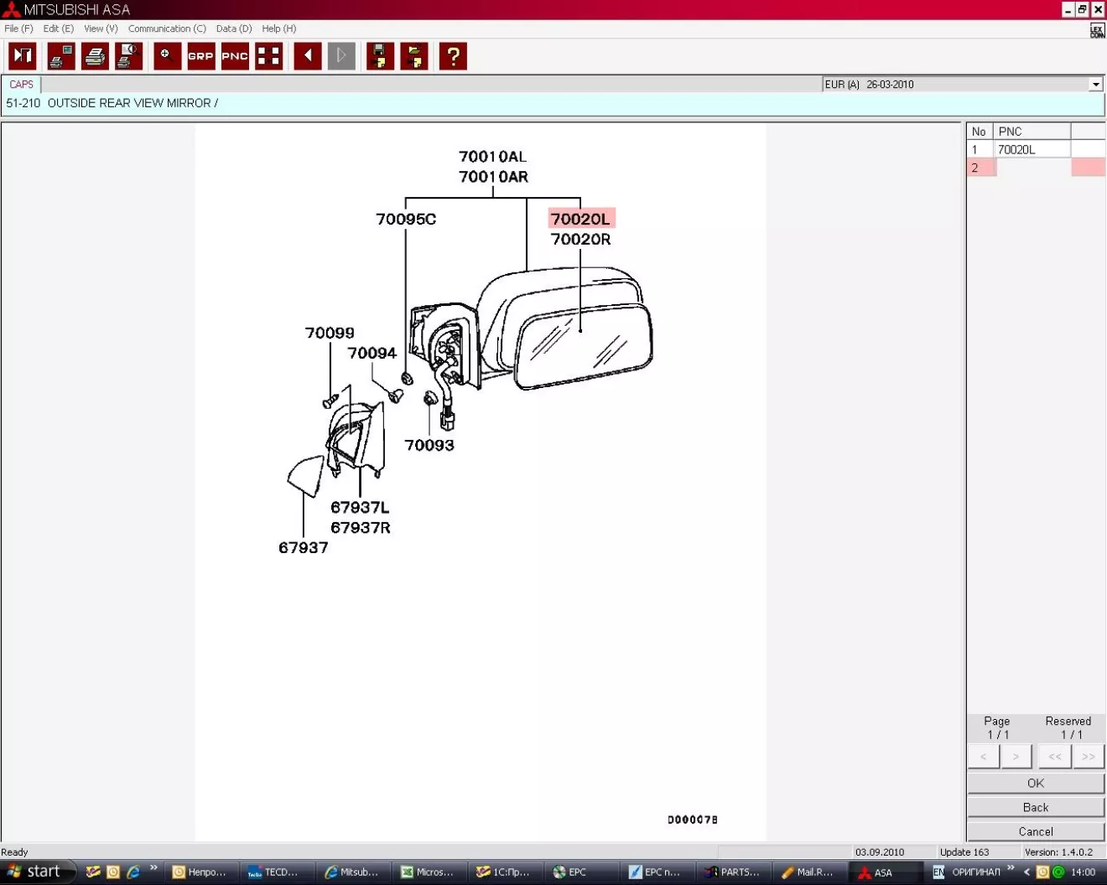
Task: Click the yellow question mark help icon
Action: 453,56
